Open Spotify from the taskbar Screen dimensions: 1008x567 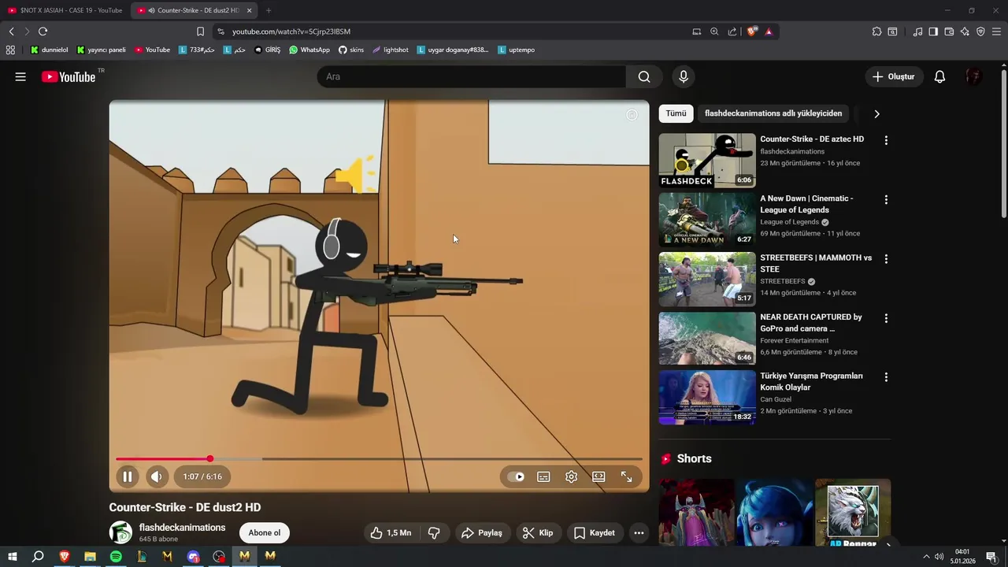pyautogui.click(x=116, y=556)
